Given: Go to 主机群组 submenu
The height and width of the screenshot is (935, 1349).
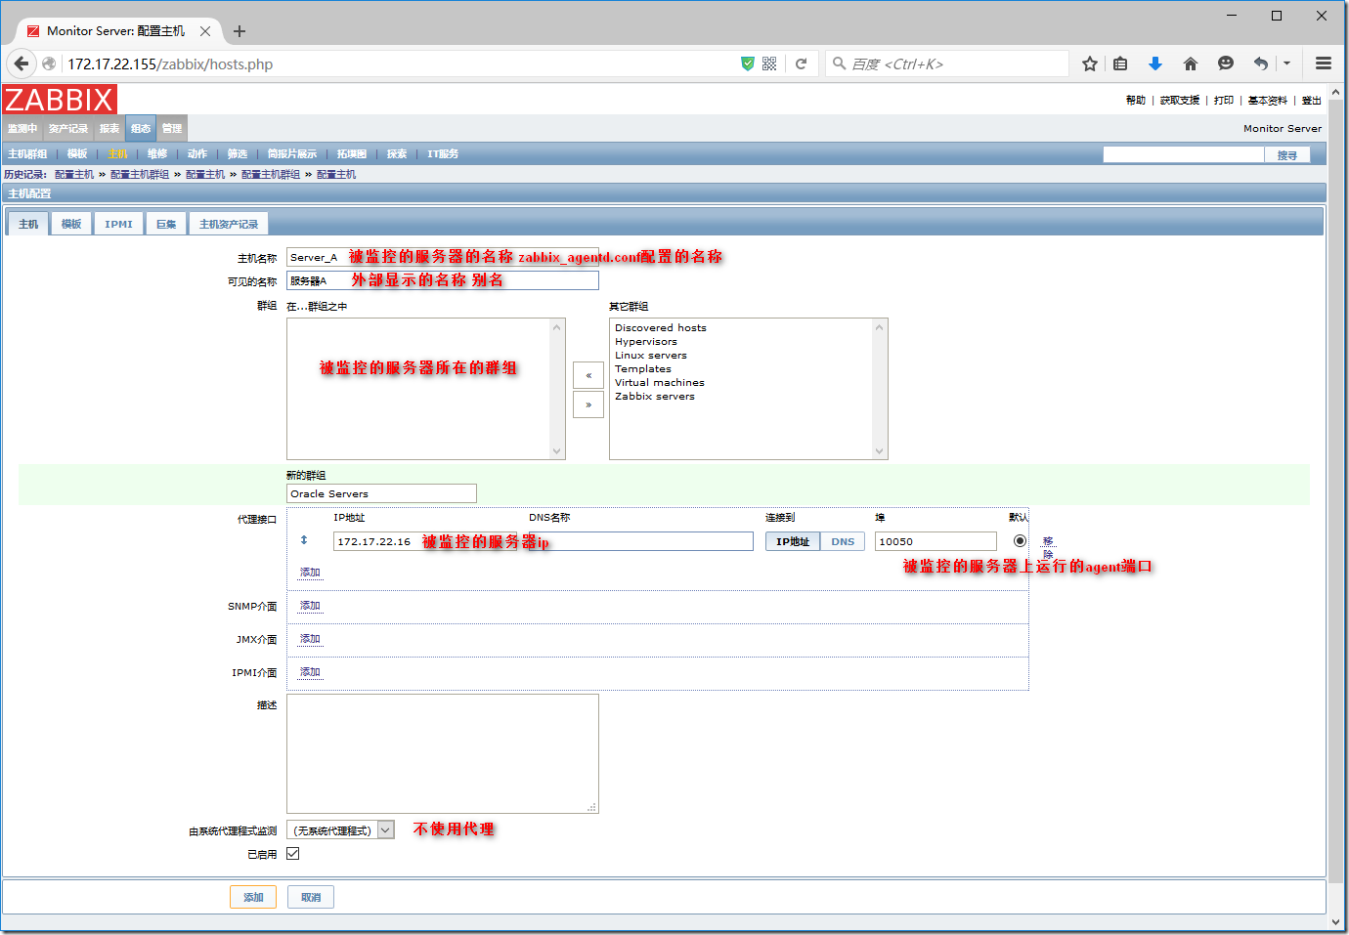Looking at the screenshot, I should pyautogui.click(x=27, y=154).
